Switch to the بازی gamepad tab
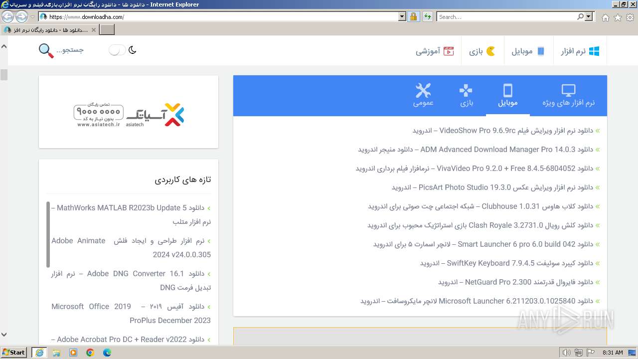This screenshot has width=638, height=359. (x=466, y=96)
